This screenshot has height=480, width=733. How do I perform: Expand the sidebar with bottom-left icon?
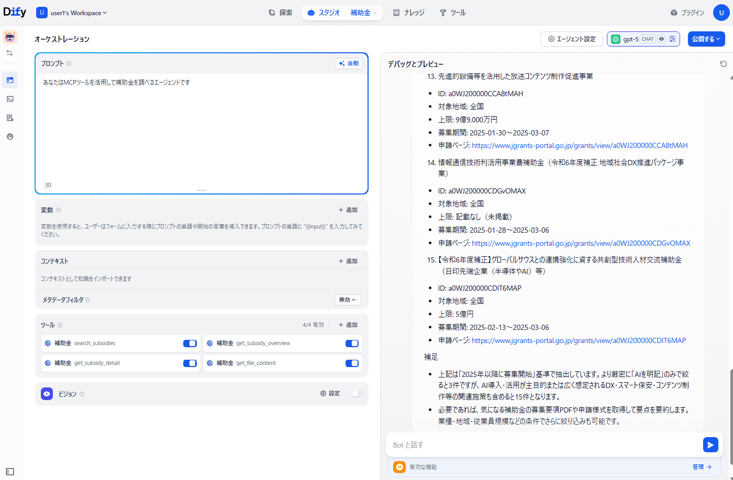[10, 472]
